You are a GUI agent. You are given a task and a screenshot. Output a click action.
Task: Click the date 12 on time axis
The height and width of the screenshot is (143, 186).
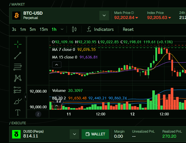coord(133,114)
